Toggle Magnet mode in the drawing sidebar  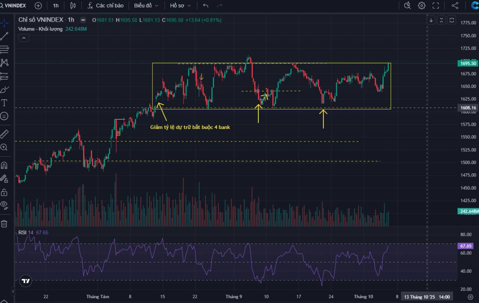click(5, 165)
